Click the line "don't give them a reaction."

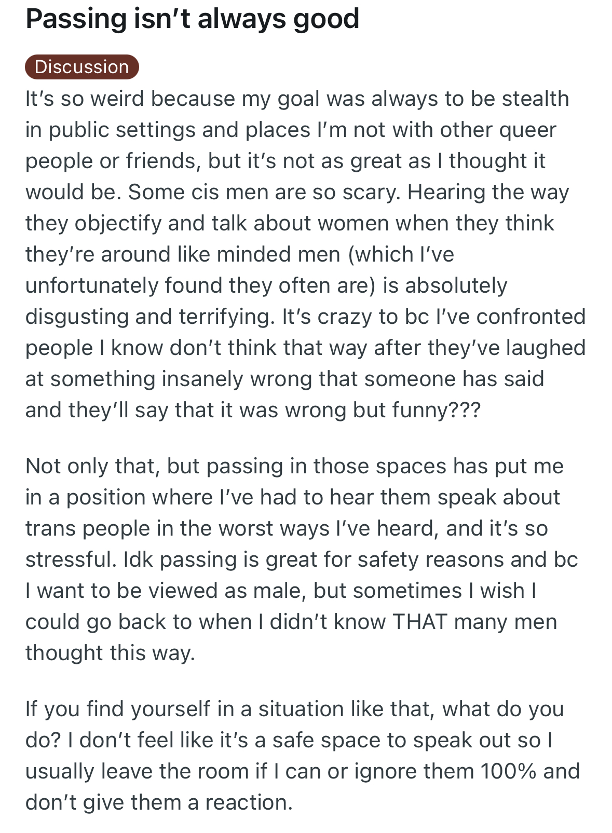159,802
